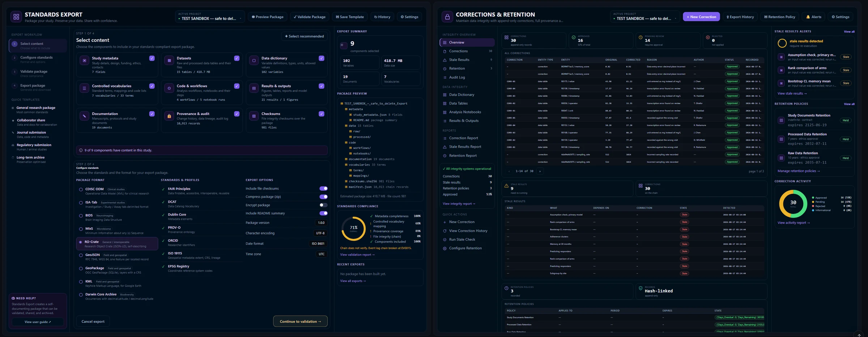Click Cancel export

[x=93, y=321]
